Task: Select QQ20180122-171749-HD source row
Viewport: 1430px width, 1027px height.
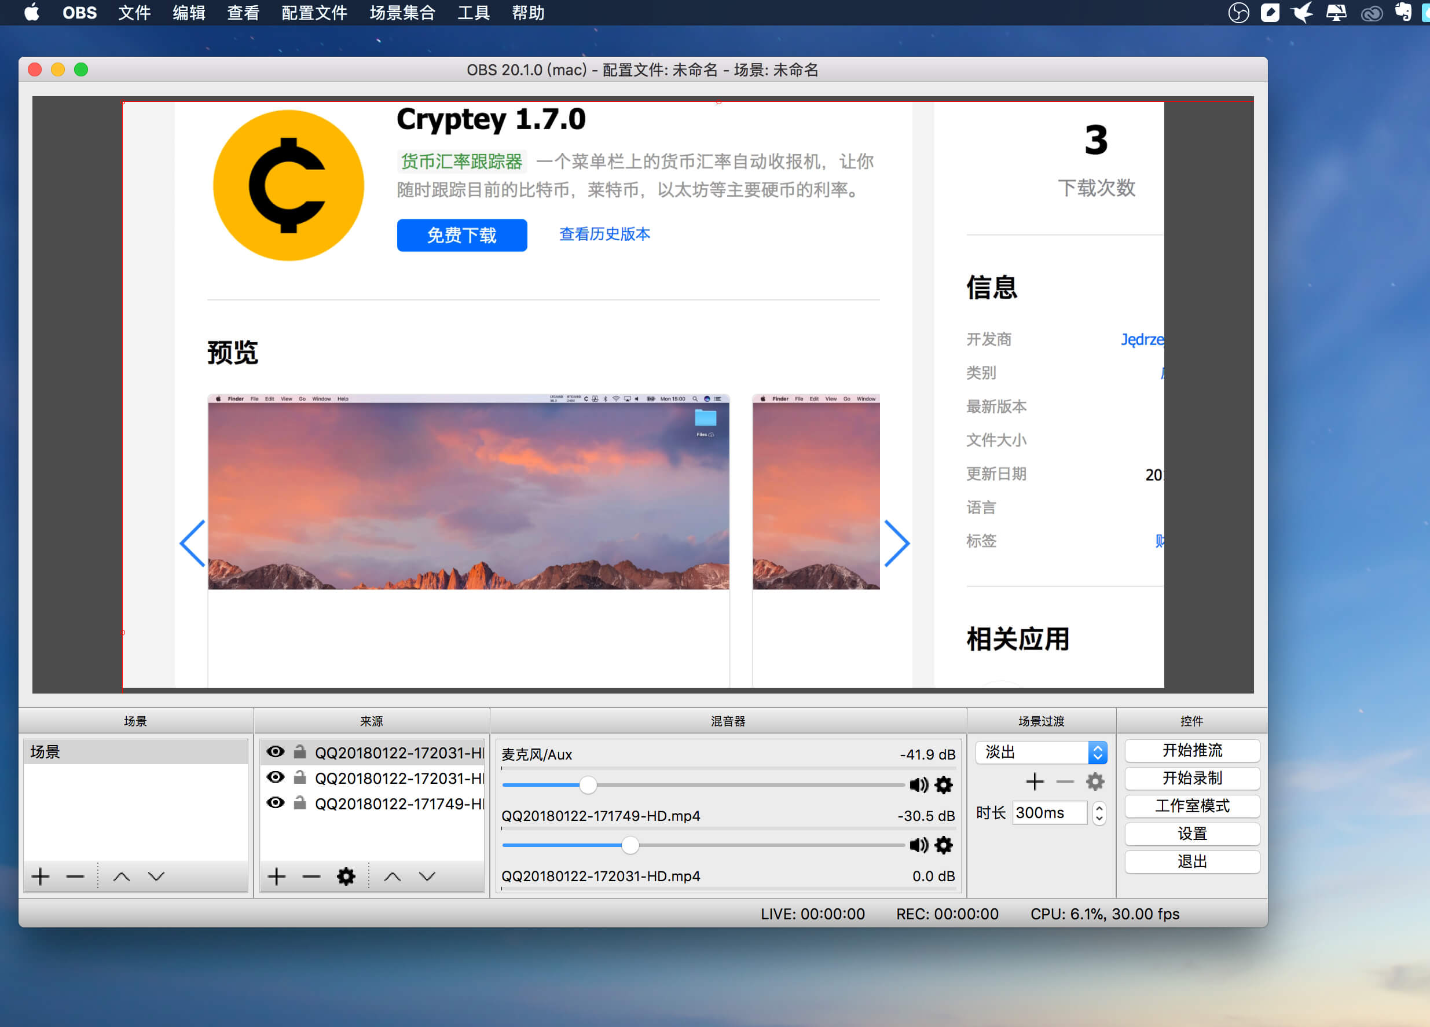Action: [372, 803]
